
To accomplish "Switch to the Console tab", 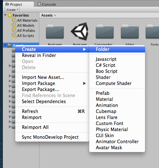I will pyautogui.click(x=47, y=4).
